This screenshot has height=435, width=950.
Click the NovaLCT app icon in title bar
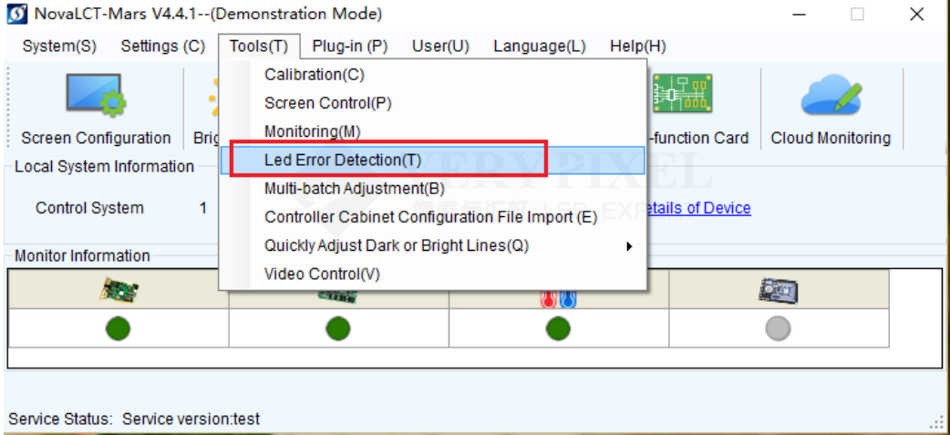click(15, 14)
